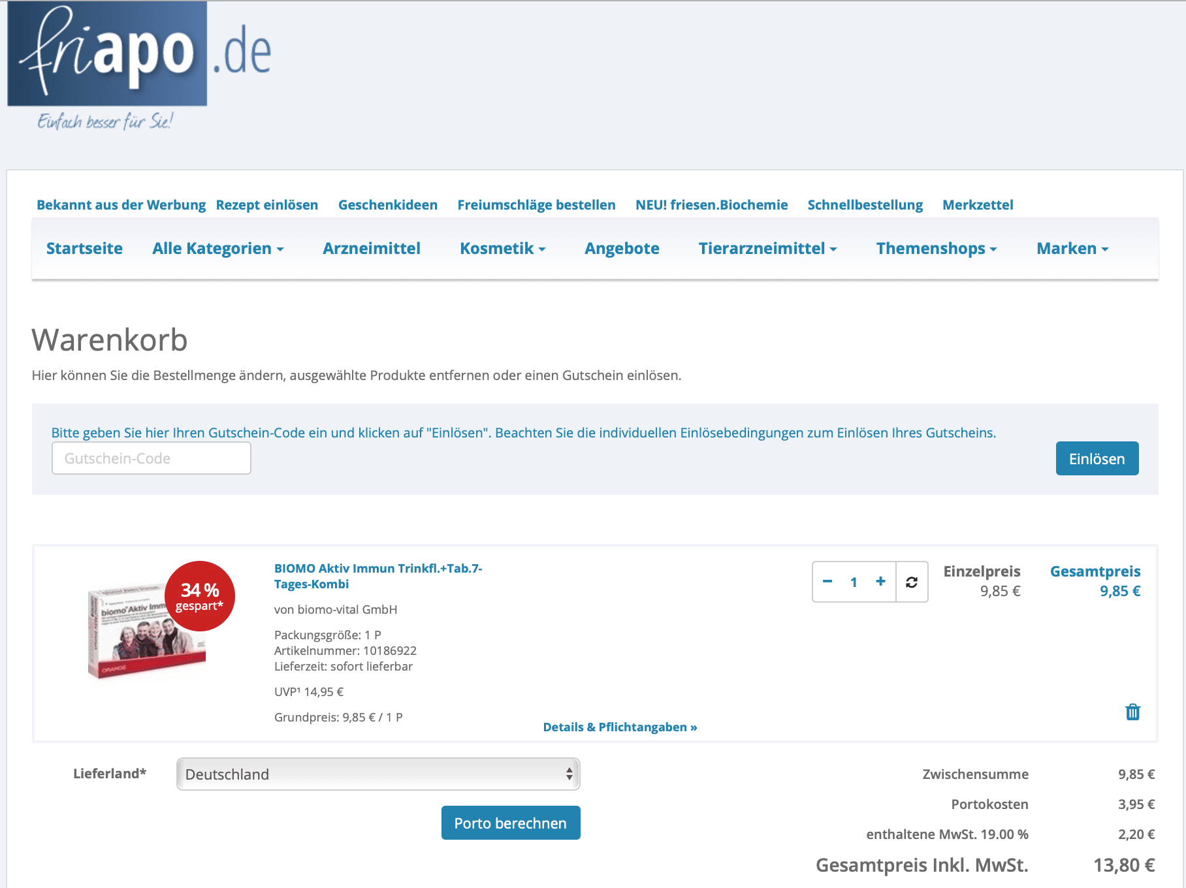Click Grundpreis: 9,85 € / 1 P text

click(338, 717)
